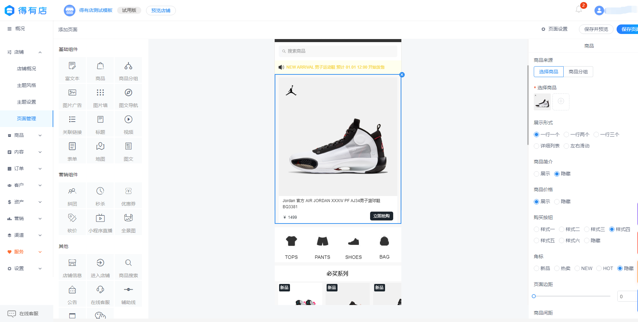
Task: Expand the 营销 sidebar menu
Action: [x=26, y=218]
